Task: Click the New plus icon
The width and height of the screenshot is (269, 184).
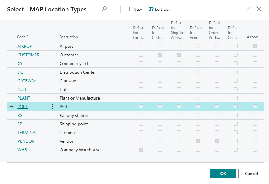Action: [129, 9]
